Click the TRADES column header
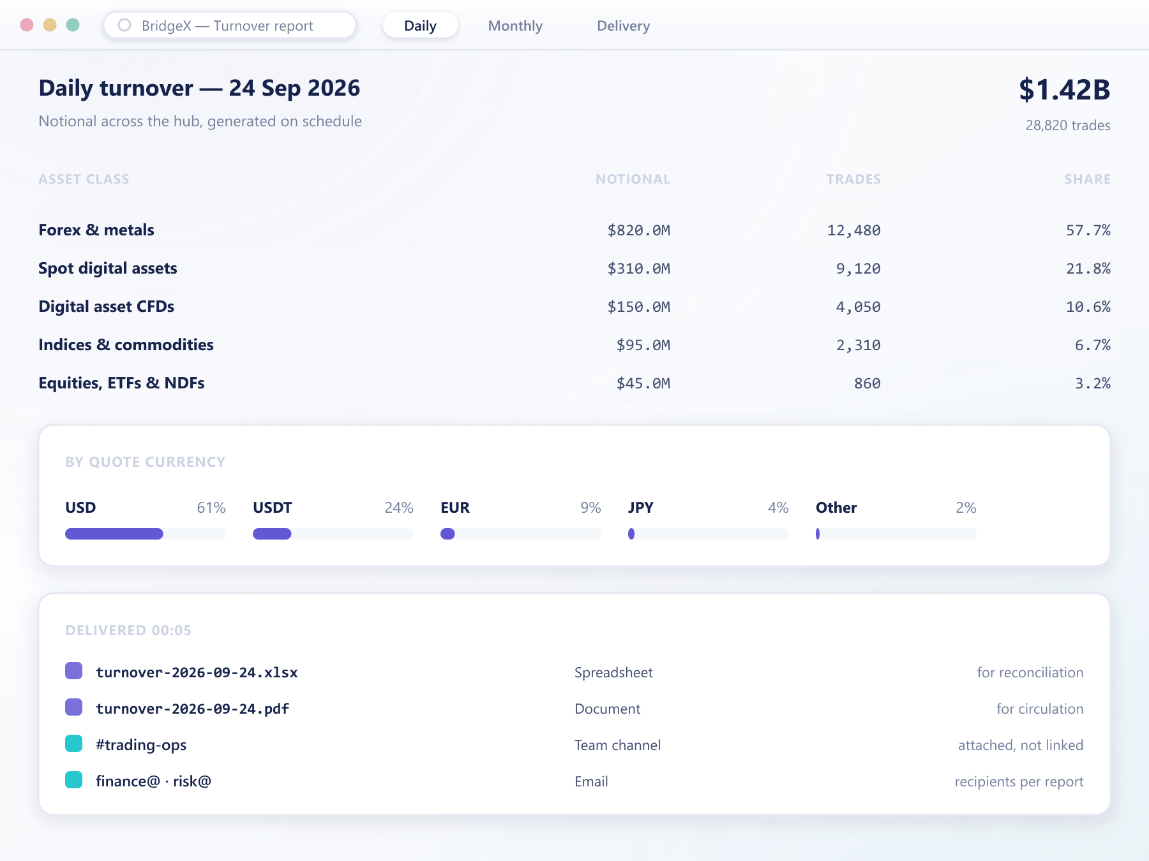The height and width of the screenshot is (861, 1149). pyautogui.click(x=853, y=179)
